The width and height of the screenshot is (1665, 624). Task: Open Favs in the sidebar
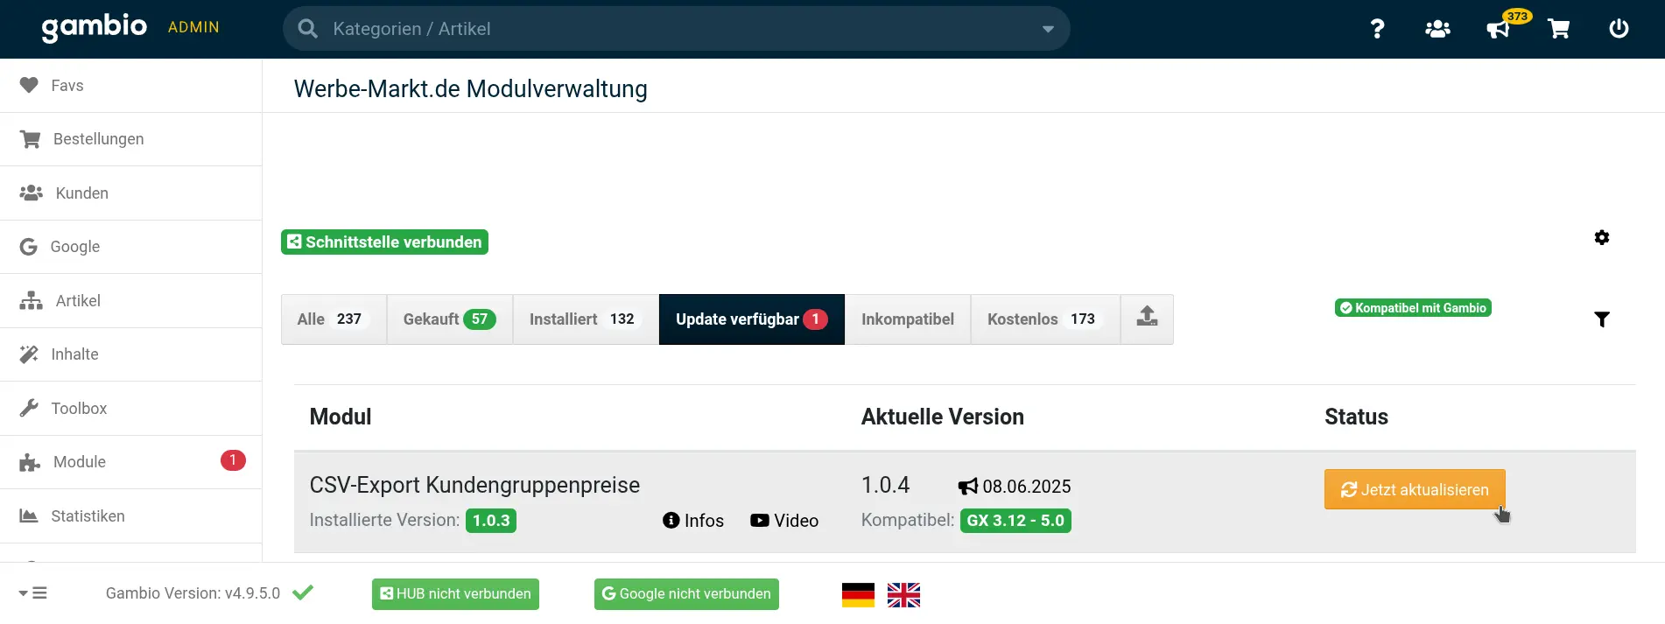point(131,86)
